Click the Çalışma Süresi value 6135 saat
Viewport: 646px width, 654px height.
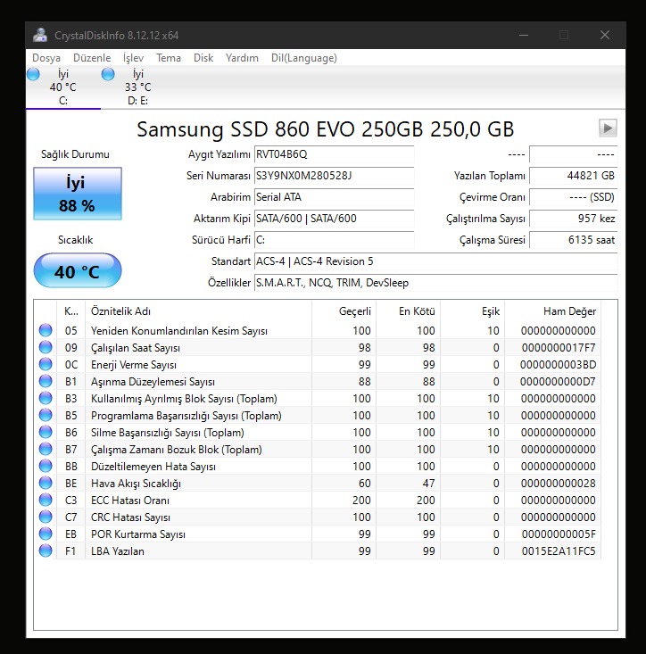click(x=574, y=240)
